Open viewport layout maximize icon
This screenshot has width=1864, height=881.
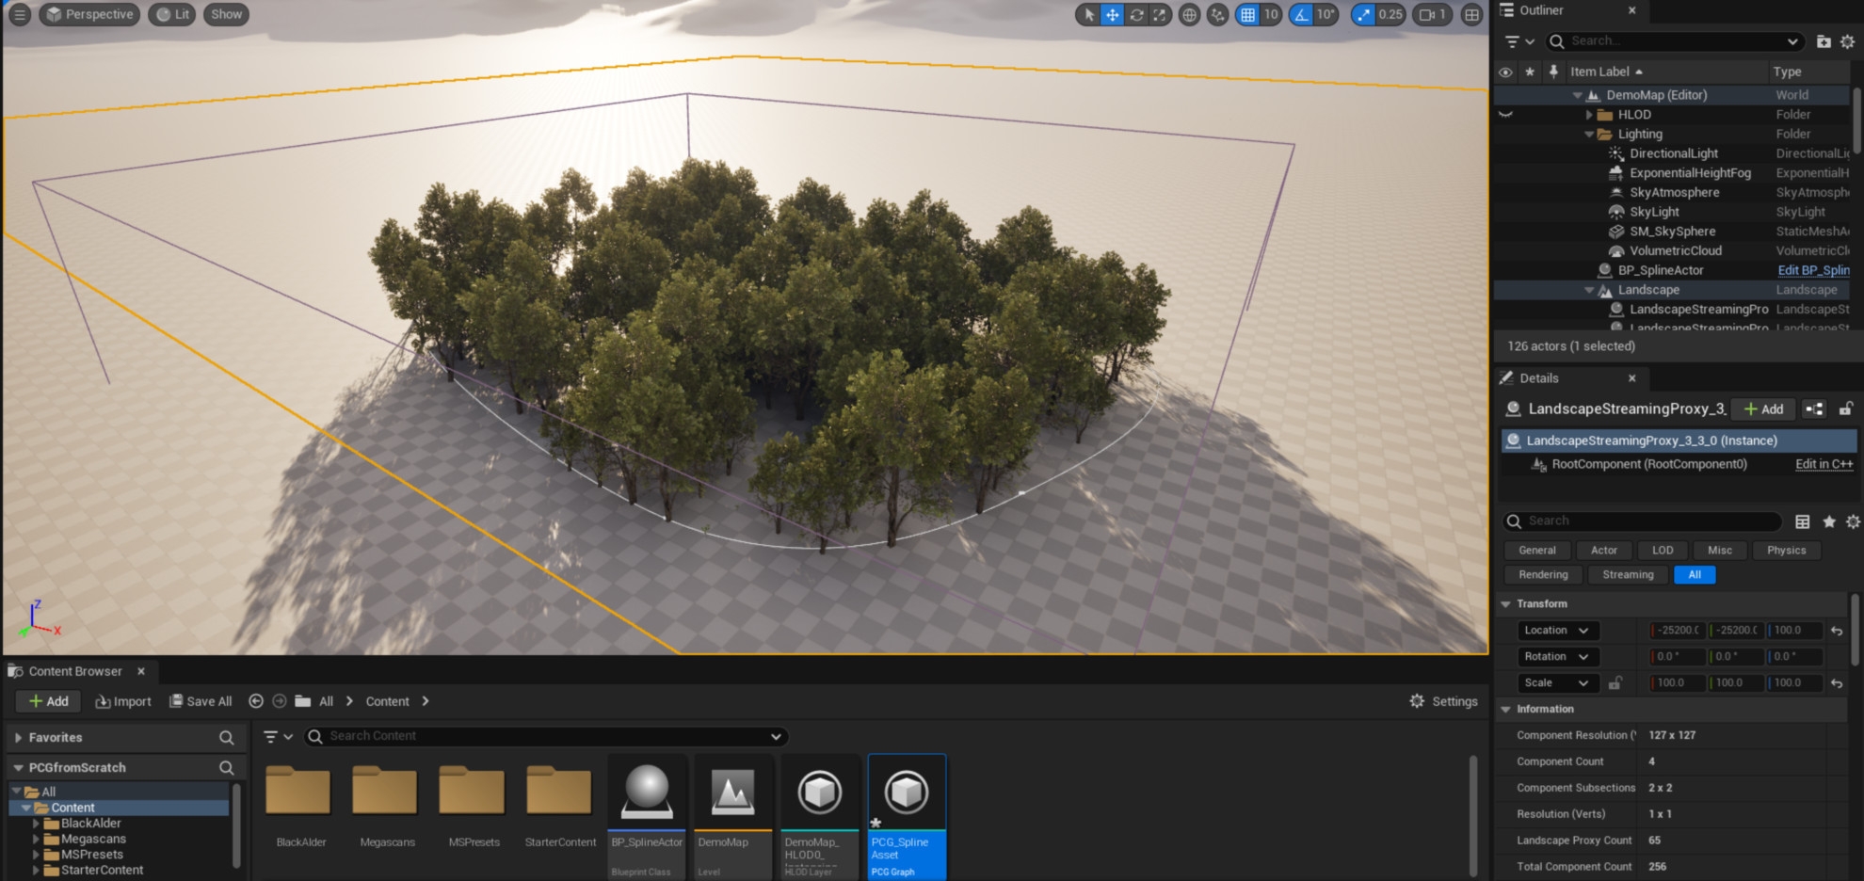coord(1471,14)
